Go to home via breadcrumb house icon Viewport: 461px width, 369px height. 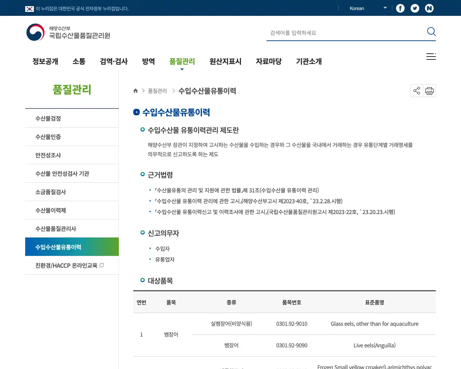pyautogui.click(x=135, y=91)
